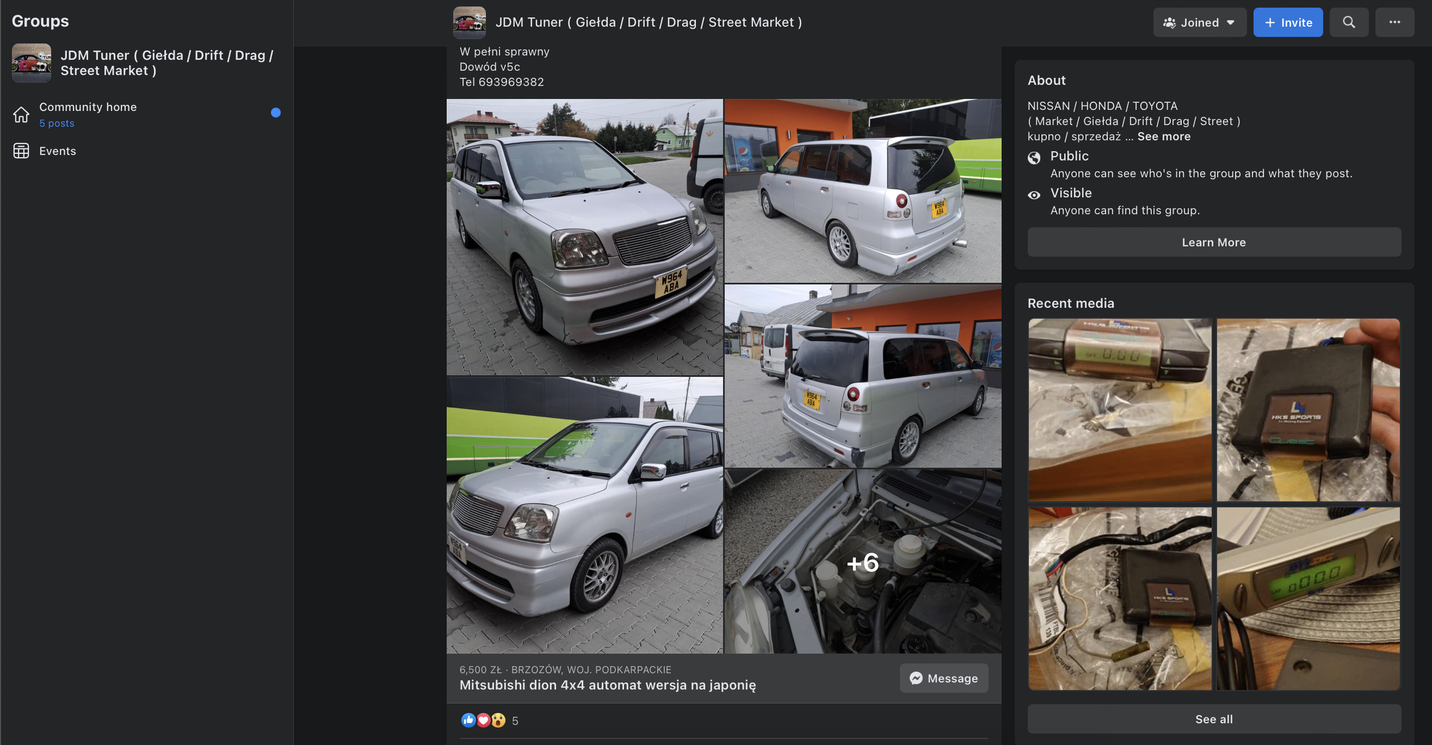Open recent media photo of handheld HKS Sports box
Screen dimensions: 1432x745
[x=1307, y=409]
